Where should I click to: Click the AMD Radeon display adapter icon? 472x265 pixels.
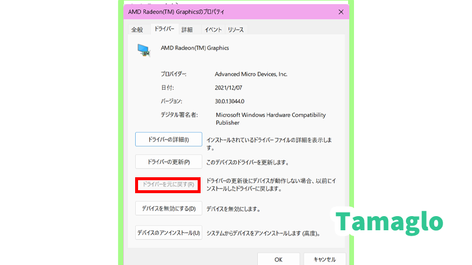click(x=143, y=50)
